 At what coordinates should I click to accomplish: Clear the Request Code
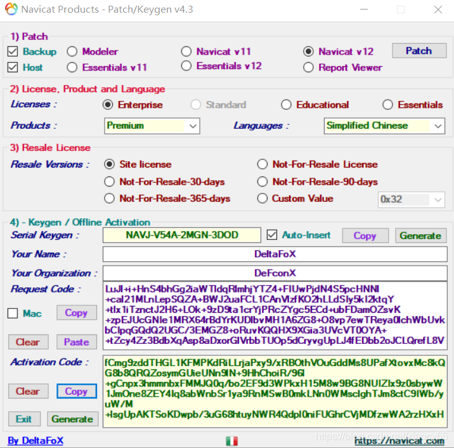pos(28,342)
